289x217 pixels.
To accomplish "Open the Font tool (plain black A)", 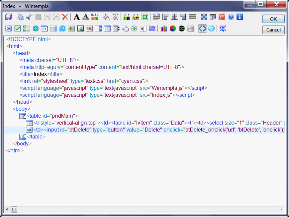I will tap(77, 17).
